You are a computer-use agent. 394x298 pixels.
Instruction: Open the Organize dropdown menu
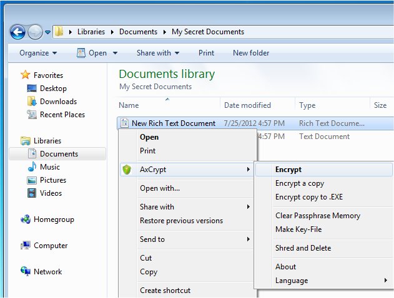pyautogui.click(x=38, y=53)
